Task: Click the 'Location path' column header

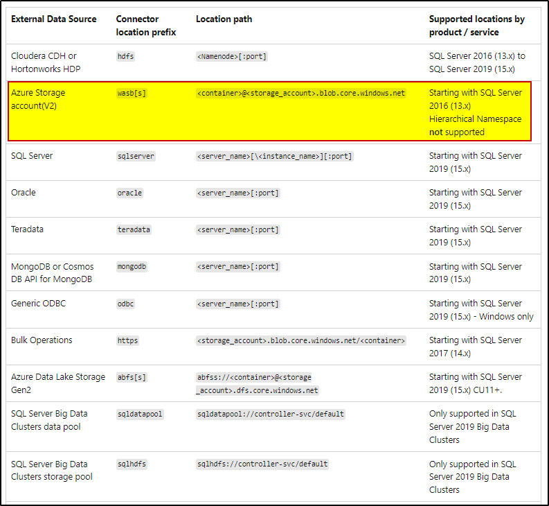Action: [224, 19]
